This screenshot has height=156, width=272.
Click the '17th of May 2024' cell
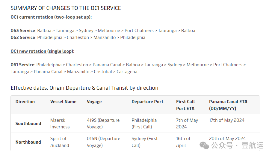(227, 120)
